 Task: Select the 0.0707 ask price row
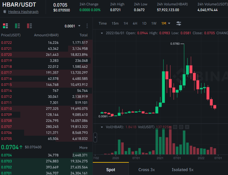coord(46,127)
